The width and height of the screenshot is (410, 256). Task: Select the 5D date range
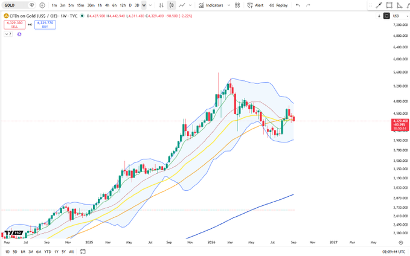[15, 252]
